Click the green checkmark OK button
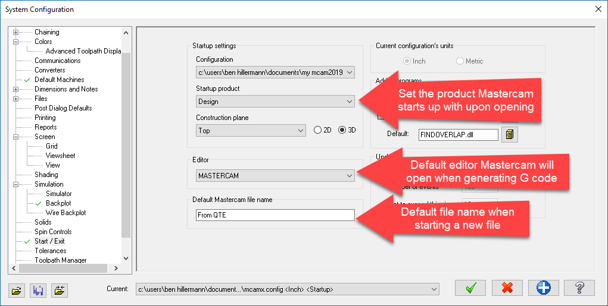This screenshot has height=306, width=608. [470, 288]
